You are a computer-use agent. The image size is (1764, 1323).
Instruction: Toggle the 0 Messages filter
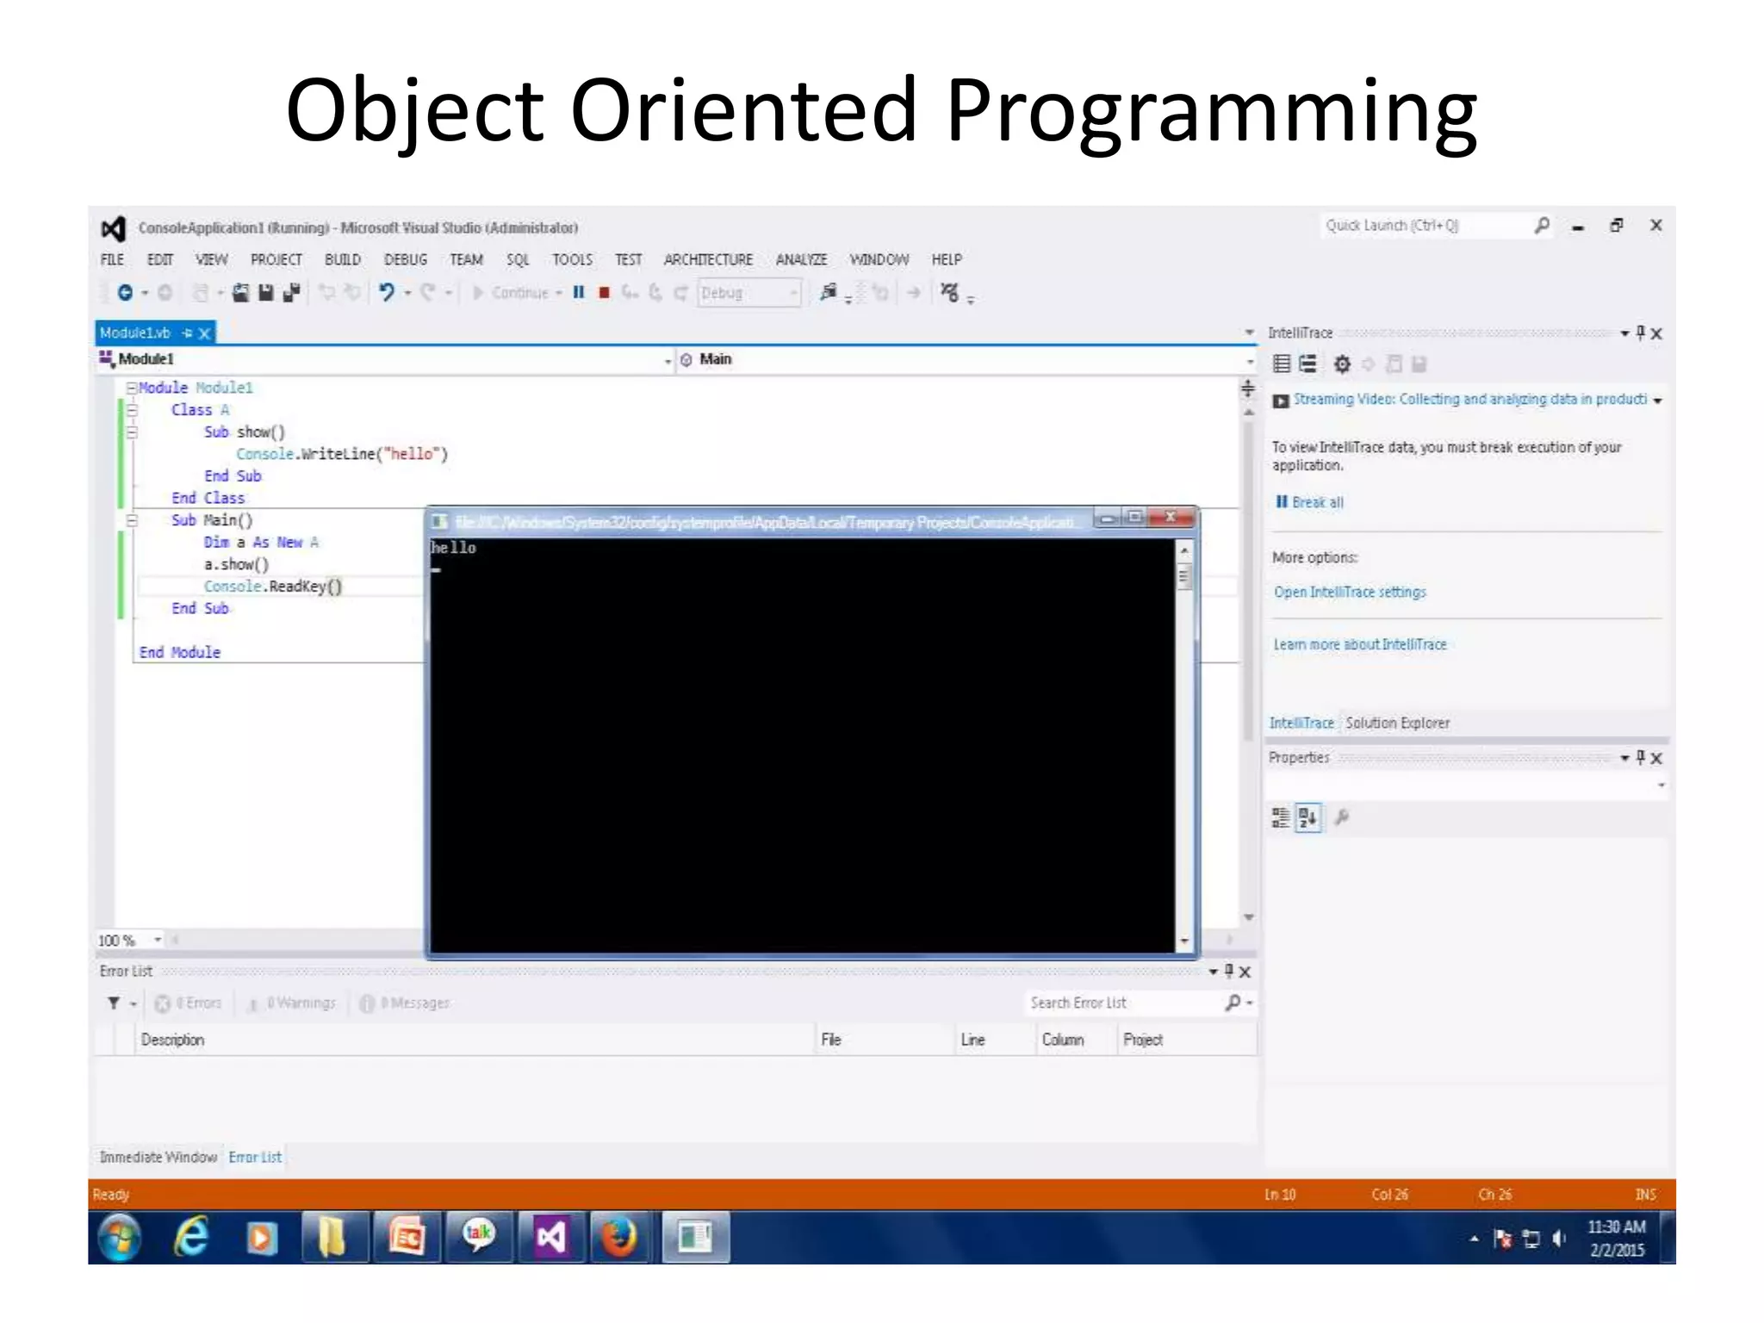[405, 1003]
